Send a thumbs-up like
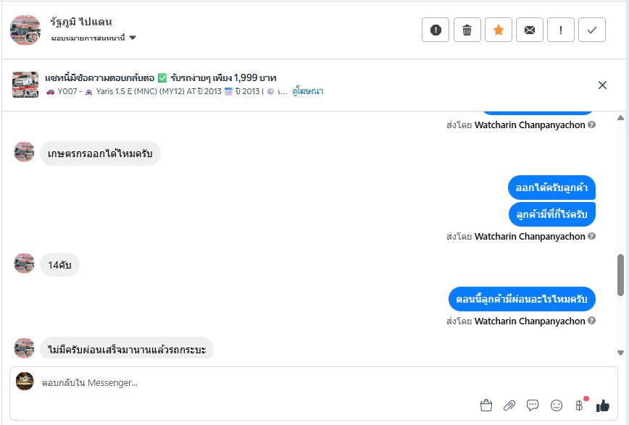Screen dimensions: 629x425 point(603,405)
